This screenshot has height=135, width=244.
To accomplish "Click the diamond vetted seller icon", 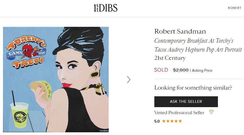I will tap(211, 112).
